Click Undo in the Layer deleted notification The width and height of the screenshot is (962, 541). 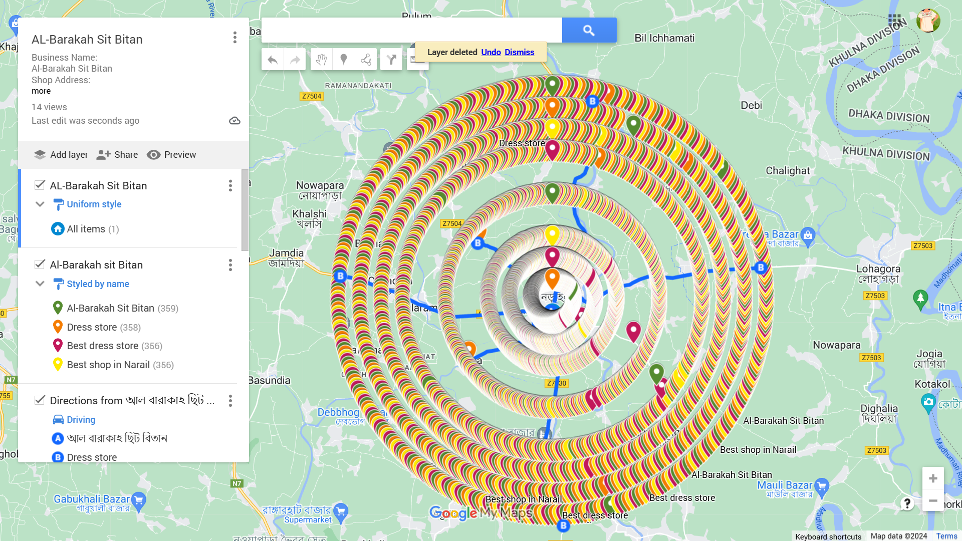491,52
